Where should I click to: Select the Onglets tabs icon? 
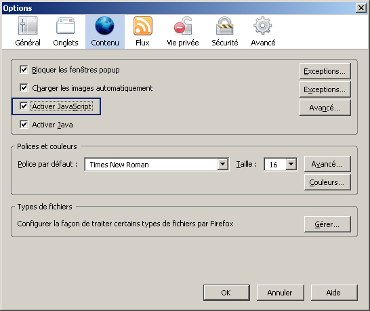coord(66,26)
